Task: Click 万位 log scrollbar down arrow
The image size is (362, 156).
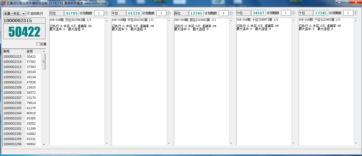Action: [x=107, y=143]
